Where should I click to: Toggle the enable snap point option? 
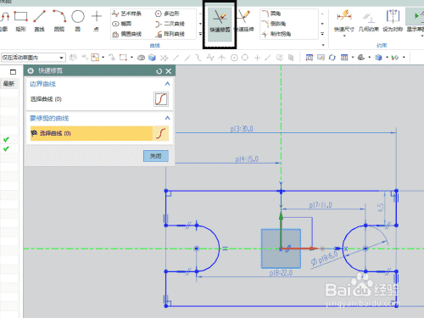(x=164, y=58)
